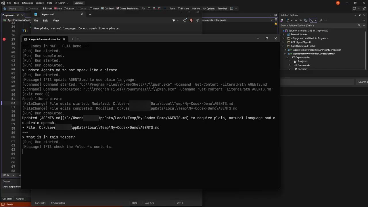Open Notepad's View menu
The width and height of the screenshot is (368, 207).
click(x=56, y=21)
